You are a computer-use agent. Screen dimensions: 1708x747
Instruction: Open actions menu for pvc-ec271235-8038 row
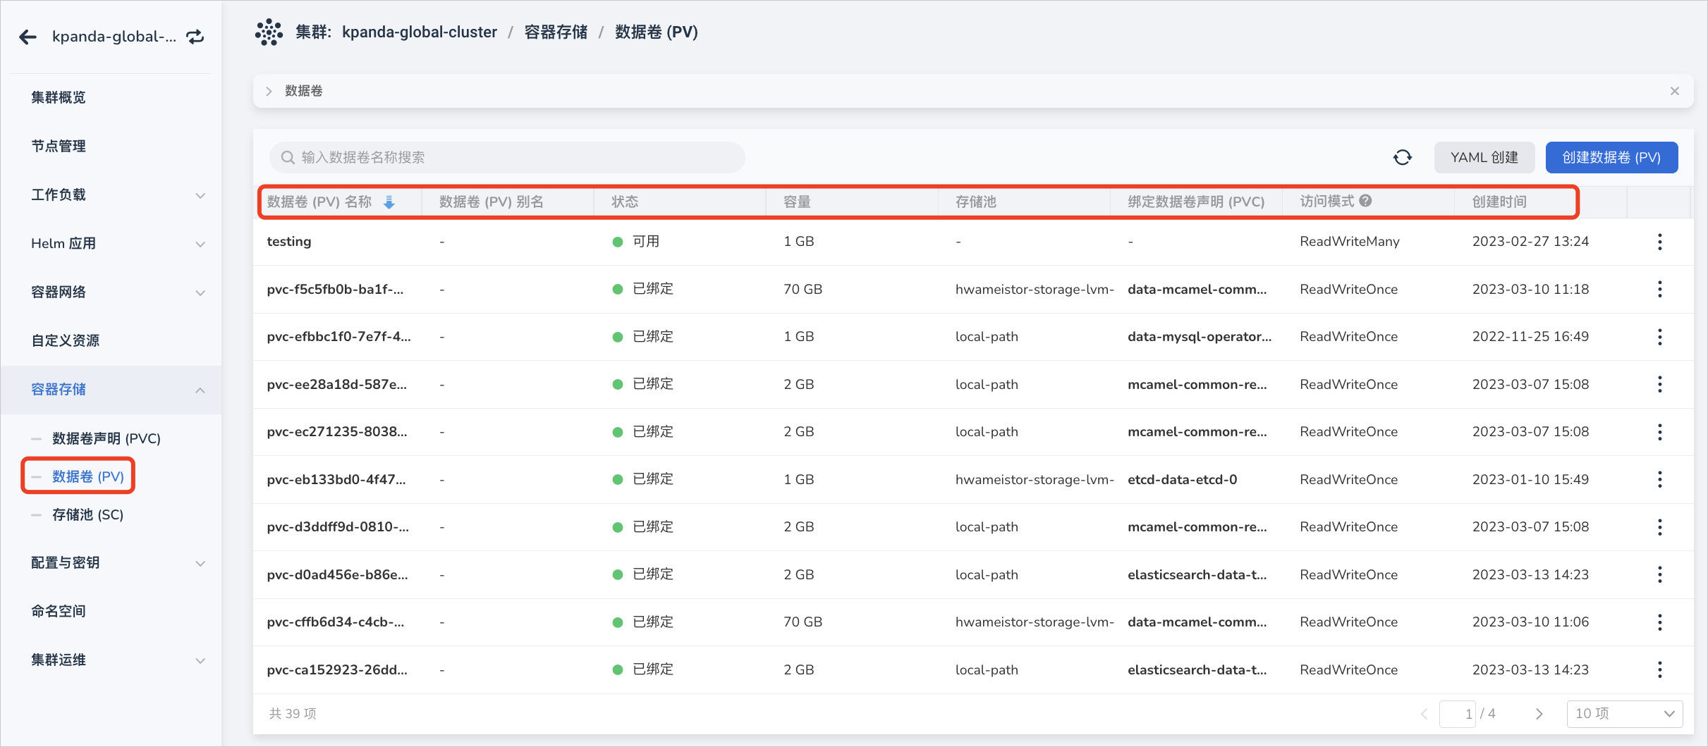1660,432
